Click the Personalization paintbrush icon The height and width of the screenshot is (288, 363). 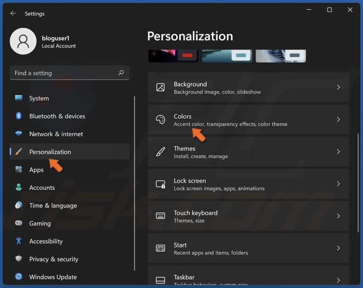pos(18,152)
